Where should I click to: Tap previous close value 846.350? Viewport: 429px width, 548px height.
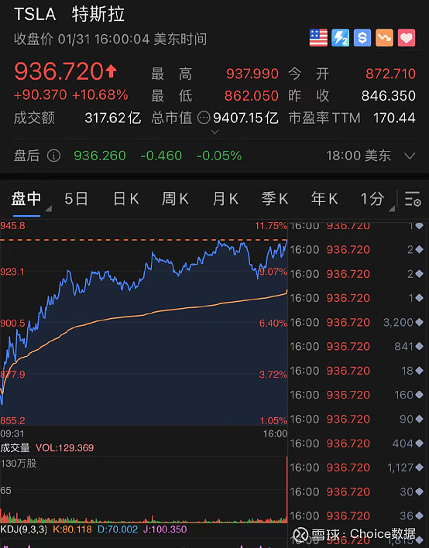tap(389, 96)
